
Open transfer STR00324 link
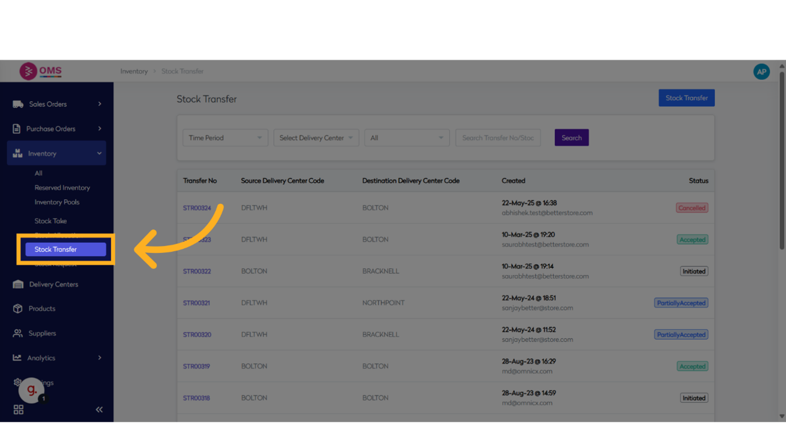point(197,208)
